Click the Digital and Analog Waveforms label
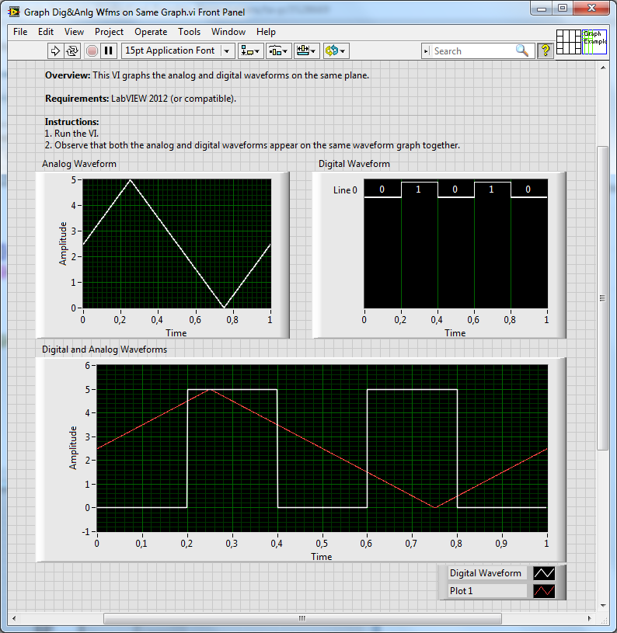Image resolution: width=617 pixels, height=633 pixels. [104, 350]
